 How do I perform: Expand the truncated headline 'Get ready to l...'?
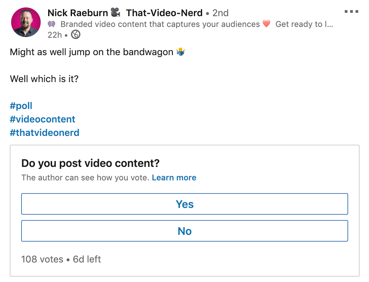click(x=304, y=24)
